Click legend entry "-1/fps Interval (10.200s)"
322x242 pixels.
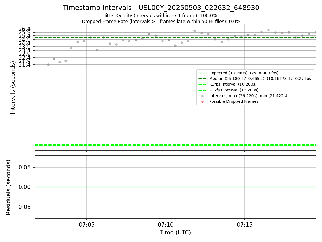coord(233,84)
